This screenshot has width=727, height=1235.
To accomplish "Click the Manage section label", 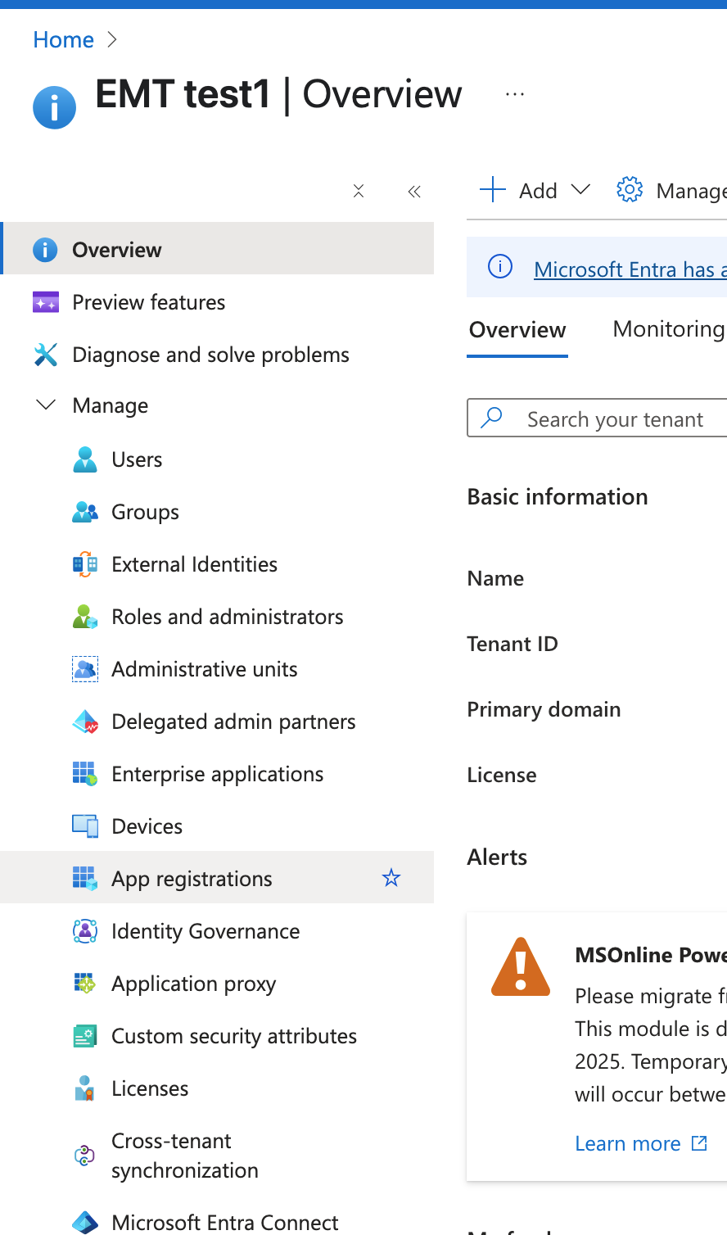I will tap(111, 405).
